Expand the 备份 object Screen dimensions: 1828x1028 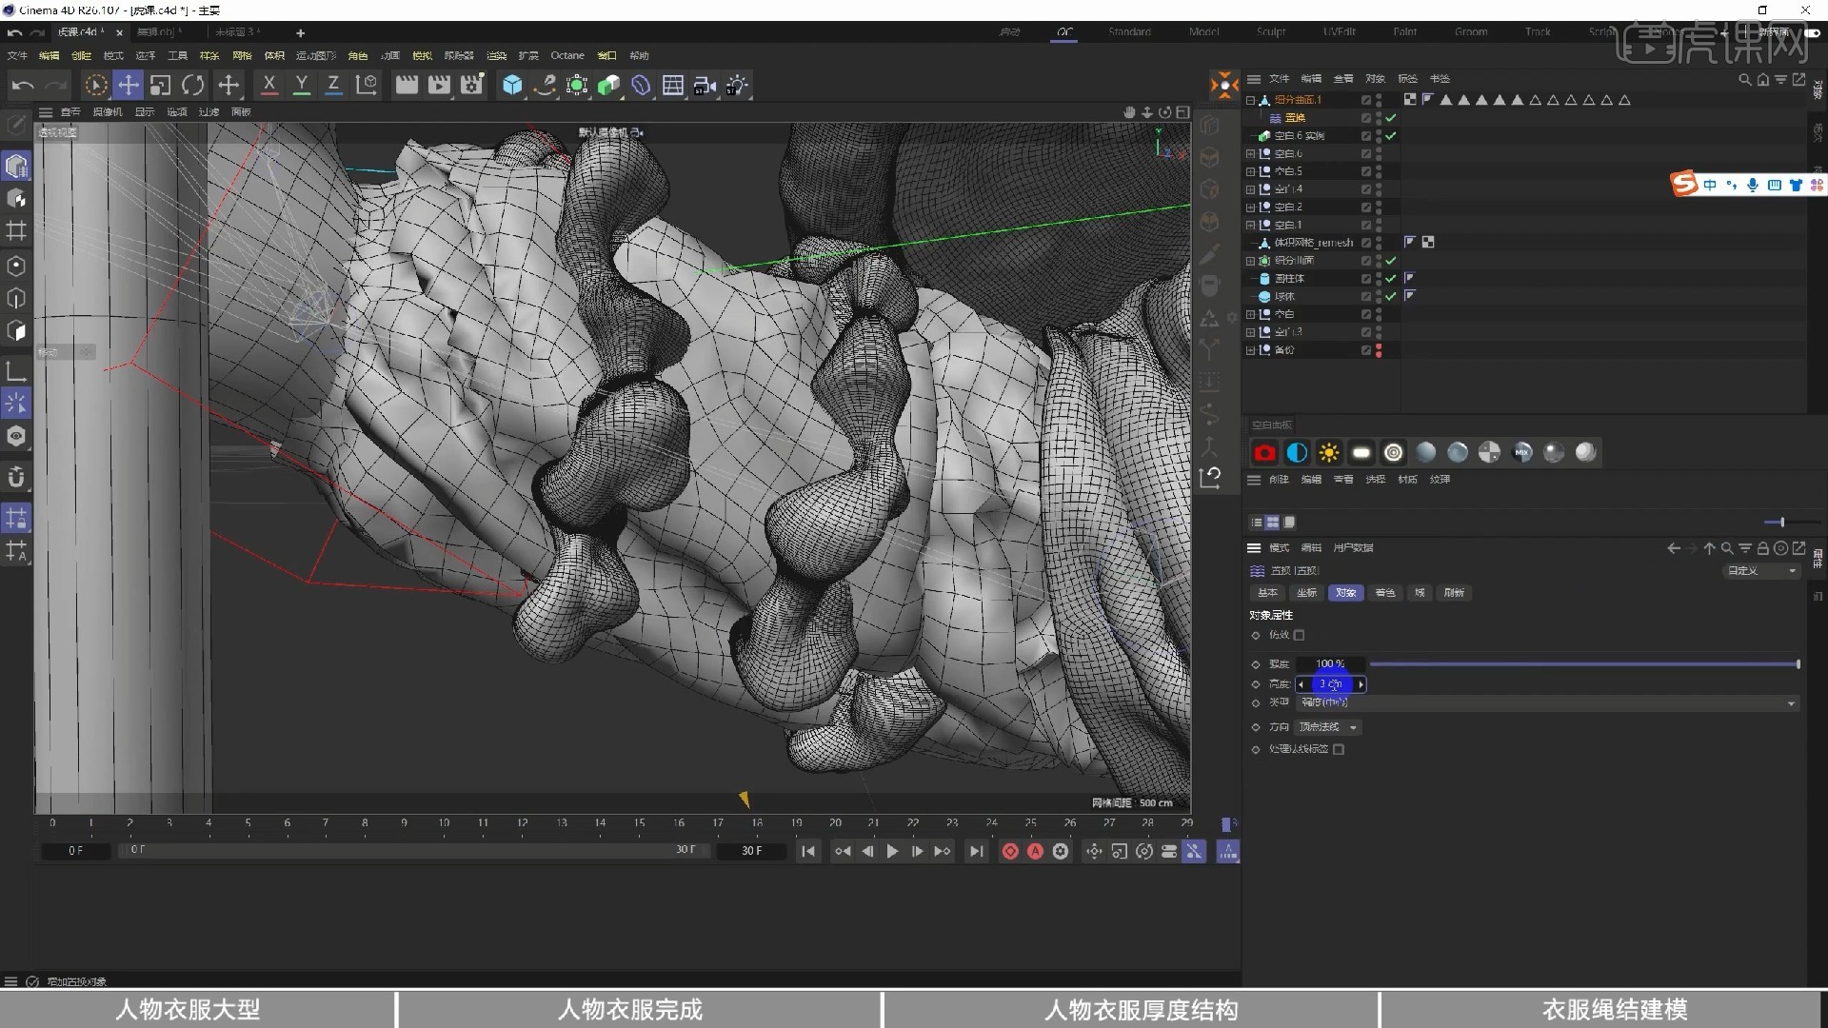1250,350
